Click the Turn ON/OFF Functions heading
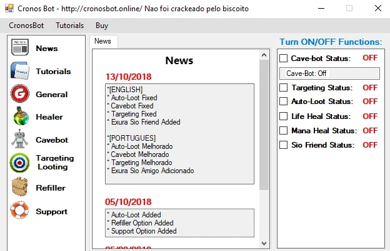 click(x=331, y=42)
